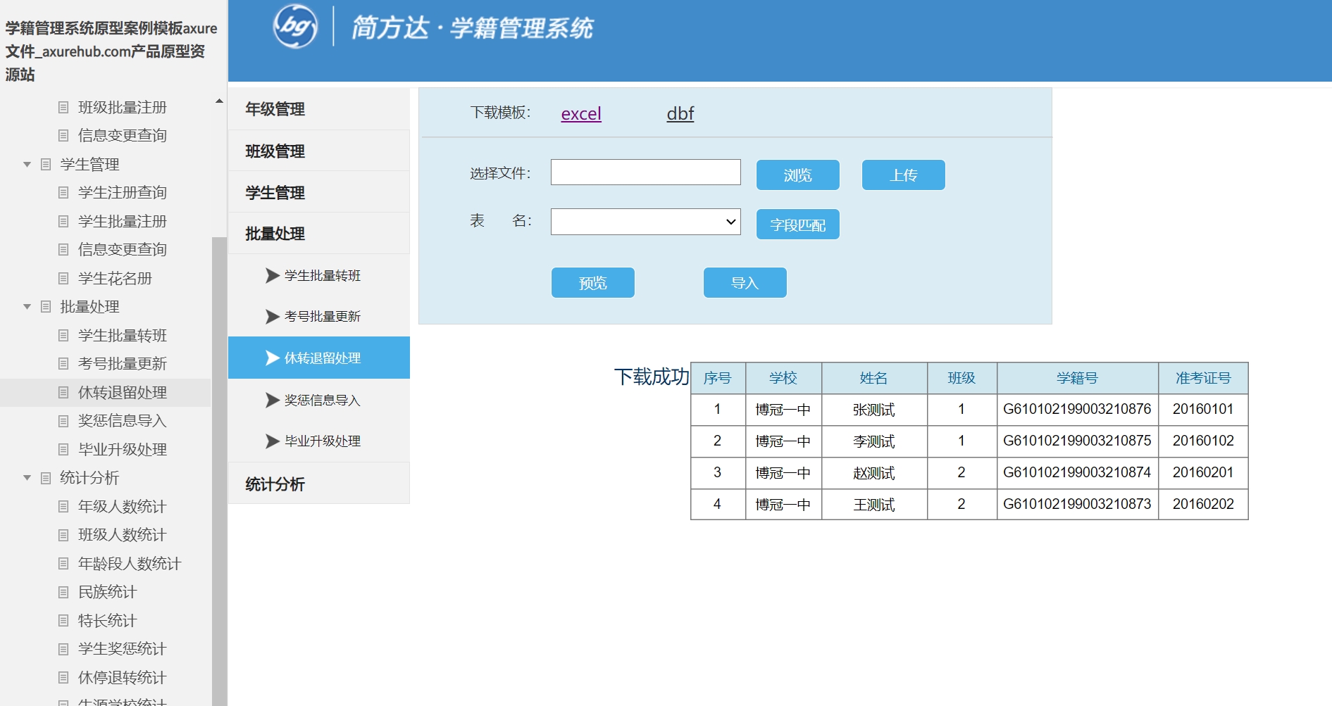Open 年龄段人数统计 in sidebar tree
The image size is (1332, 706).
(x=130, y=563)
